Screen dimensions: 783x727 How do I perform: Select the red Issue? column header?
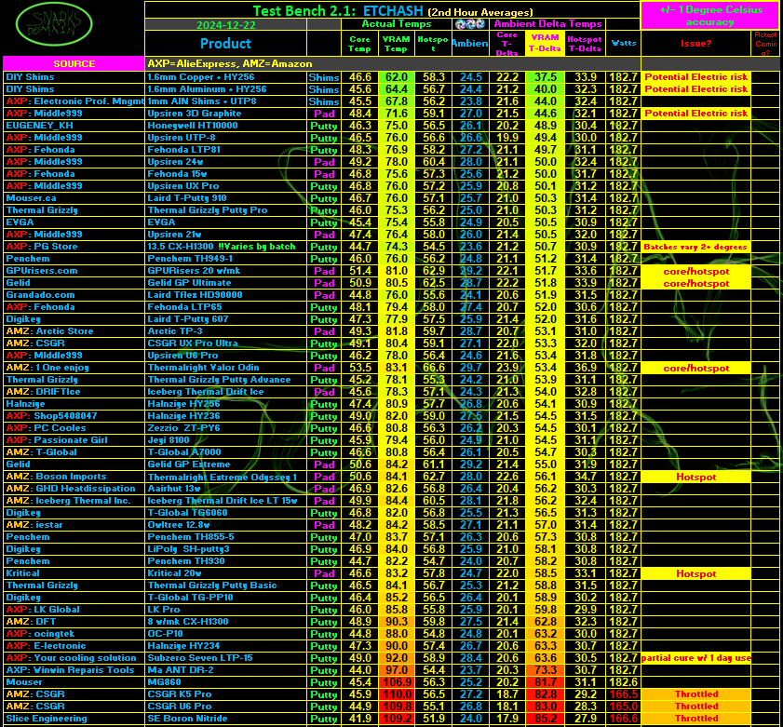tap(695, 44)
